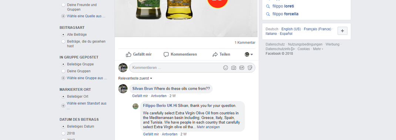Select Beiträge, die du gesehen hast option
This screenshot has width=396, height=140.
63,41
